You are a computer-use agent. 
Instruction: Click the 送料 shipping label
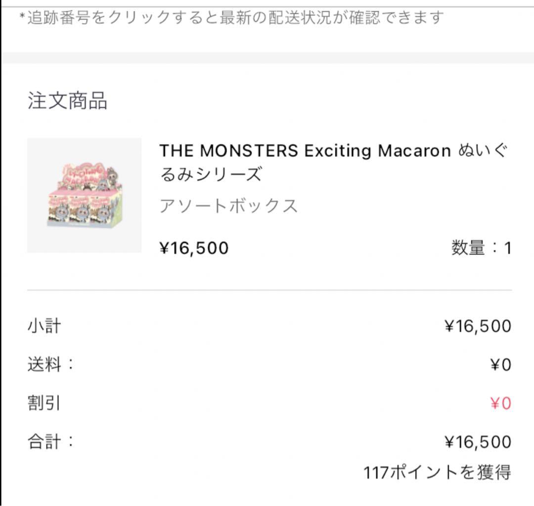pyautogui.click(x=50, y=365)
